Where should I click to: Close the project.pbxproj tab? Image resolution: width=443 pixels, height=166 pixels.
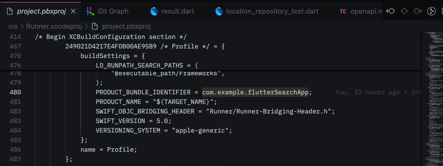73,11
